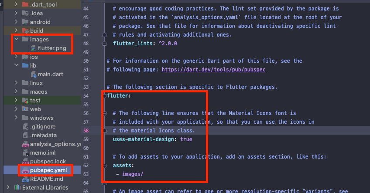Click the flutter.png image file icon
Image resolution: width=370 pixels, height=193 pixels.
point(33,48)
